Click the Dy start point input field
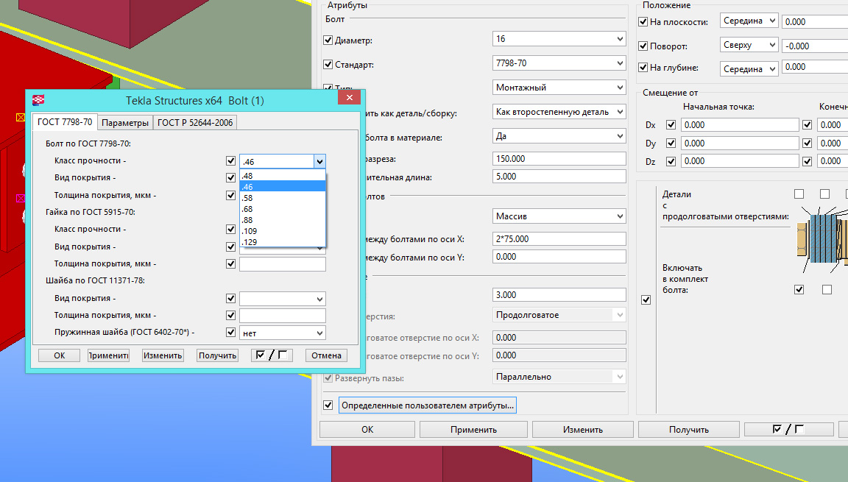Viewport: 848px width, 482px height. pos(740,143)
